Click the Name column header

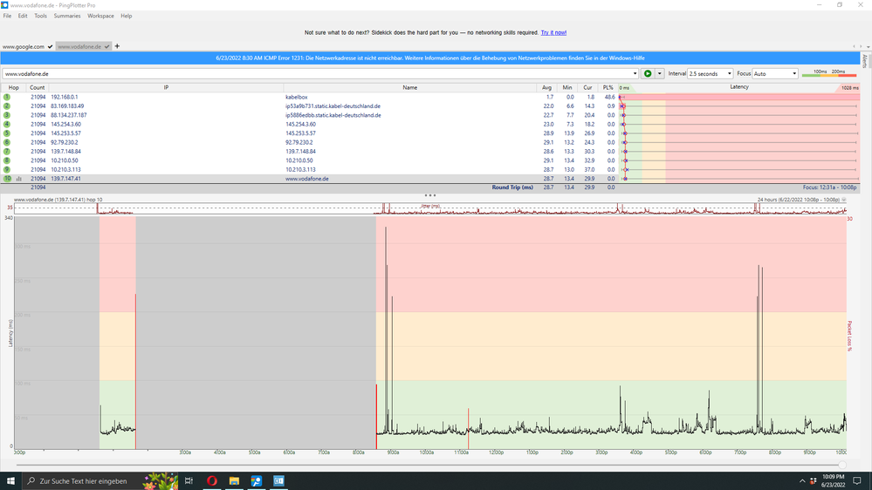[x=410, y=88]
